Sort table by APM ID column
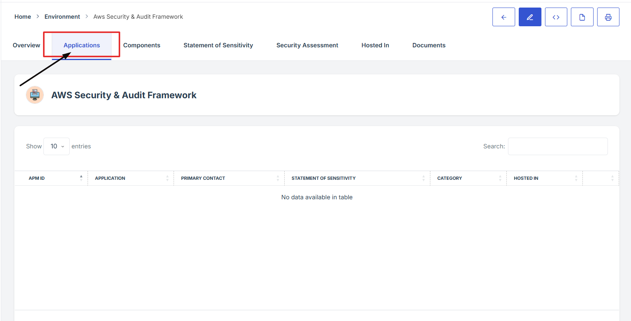The height and width of the screenshot is (321, 631). [51, 178]
